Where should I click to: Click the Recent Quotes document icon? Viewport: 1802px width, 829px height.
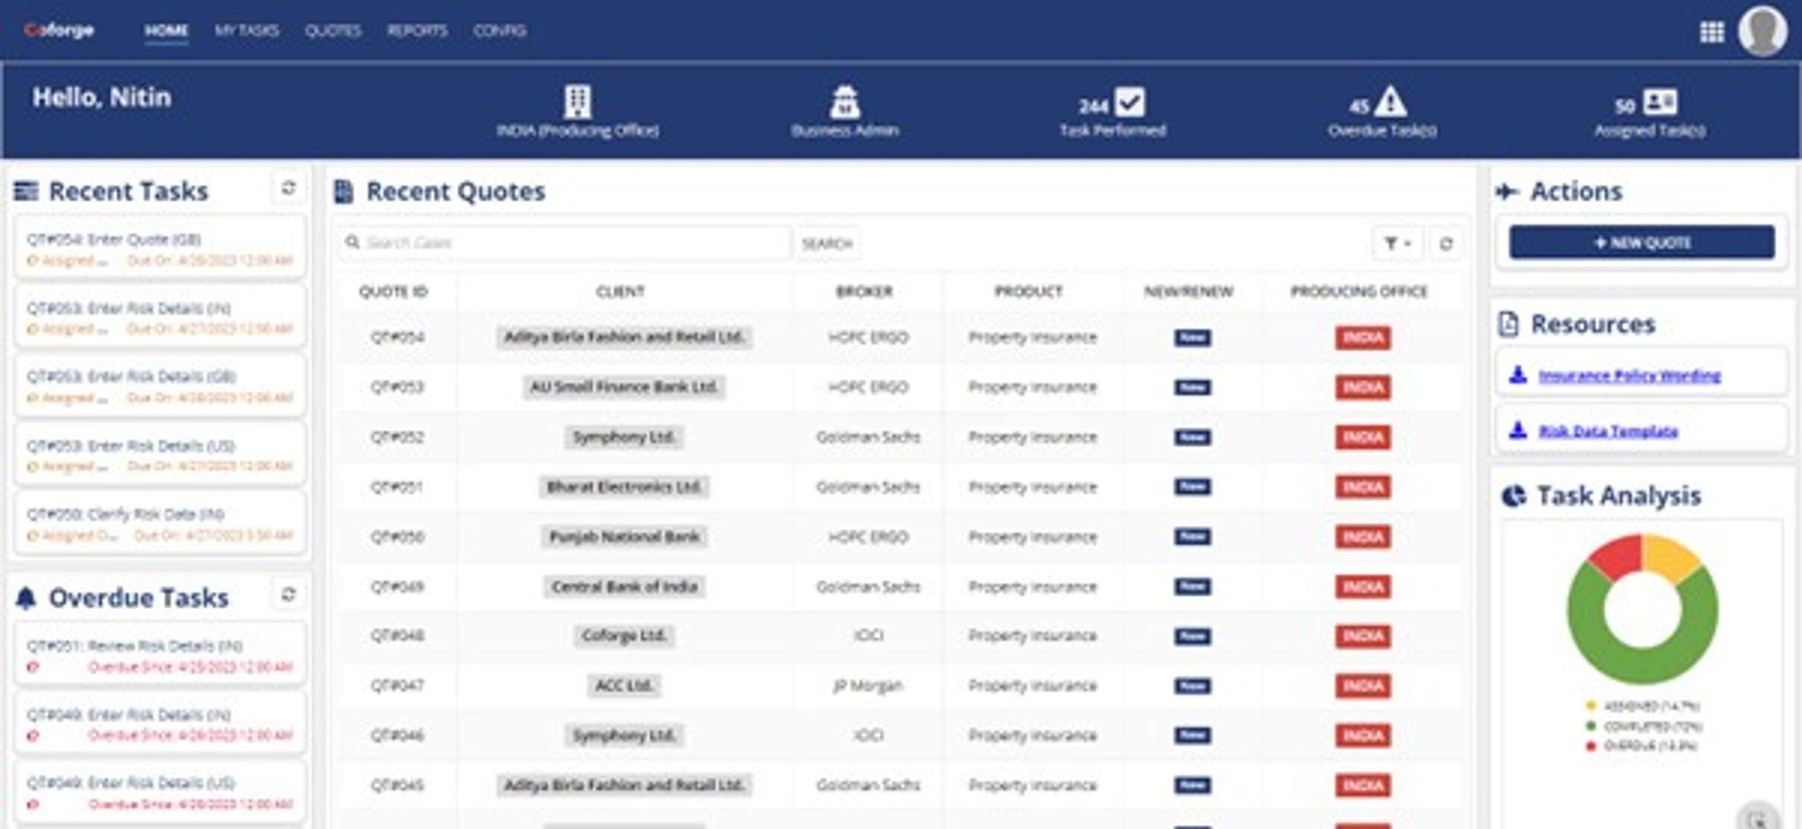coord(344,191)
